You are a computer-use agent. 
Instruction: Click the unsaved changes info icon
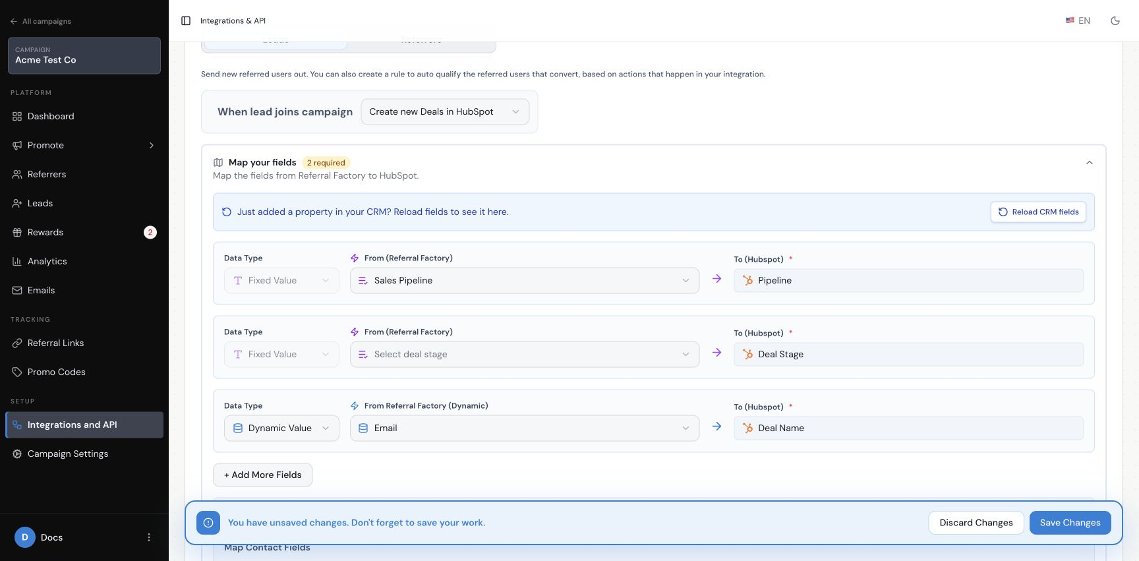[x=208, y=523]
